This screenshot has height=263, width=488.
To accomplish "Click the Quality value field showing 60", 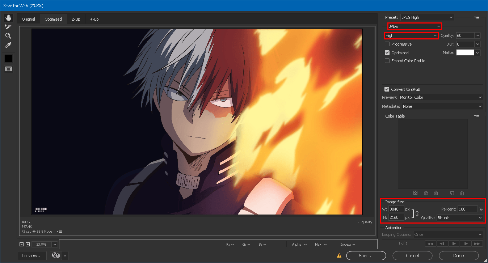I will (465, 35).
